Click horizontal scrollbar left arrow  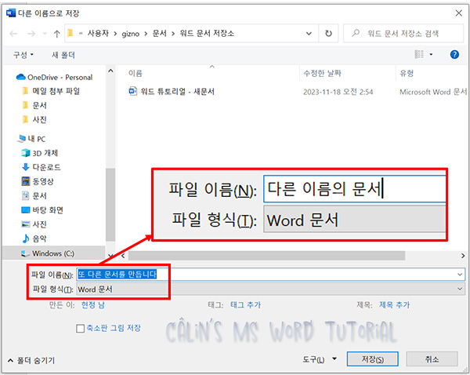tap(123, 256)
